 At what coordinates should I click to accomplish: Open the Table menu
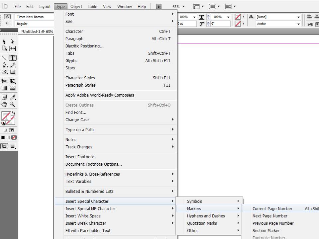(92, 7)
